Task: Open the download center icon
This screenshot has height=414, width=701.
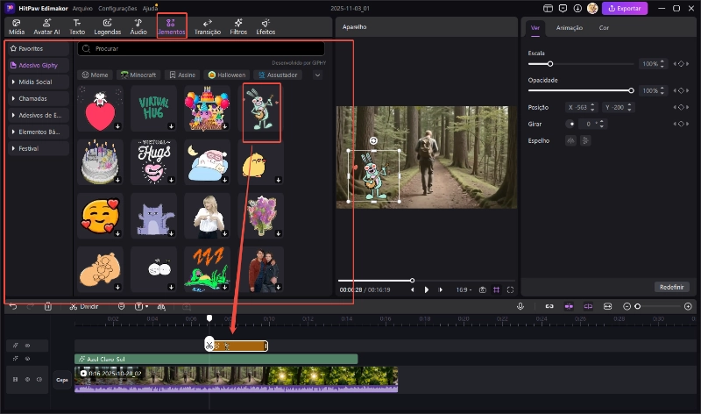Action: [577, 8]
